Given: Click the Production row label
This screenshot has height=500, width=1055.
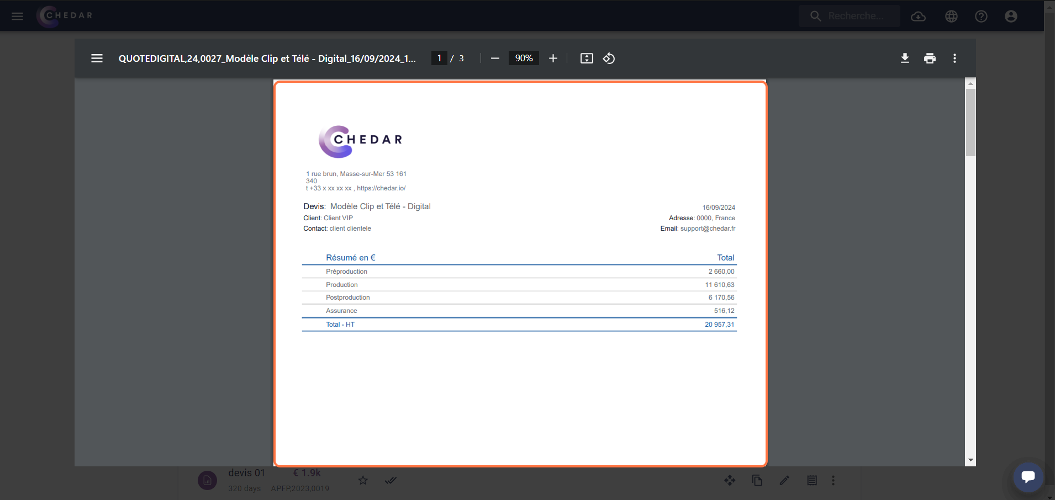Looking at the screenshot, I should (342, 285).
